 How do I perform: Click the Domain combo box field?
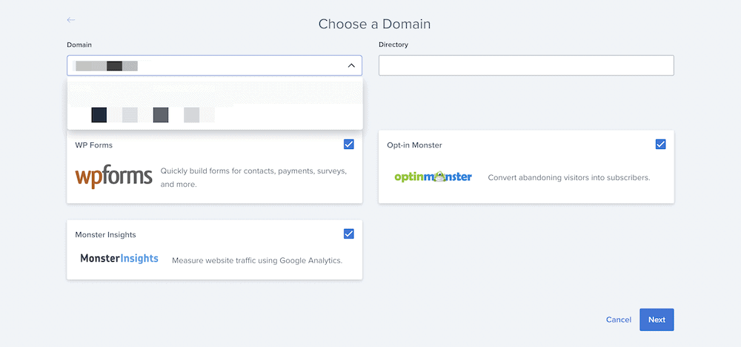click(x=200, y=66)
